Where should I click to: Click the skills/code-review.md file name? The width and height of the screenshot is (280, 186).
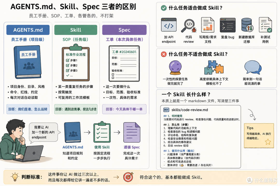coord(190,110)
